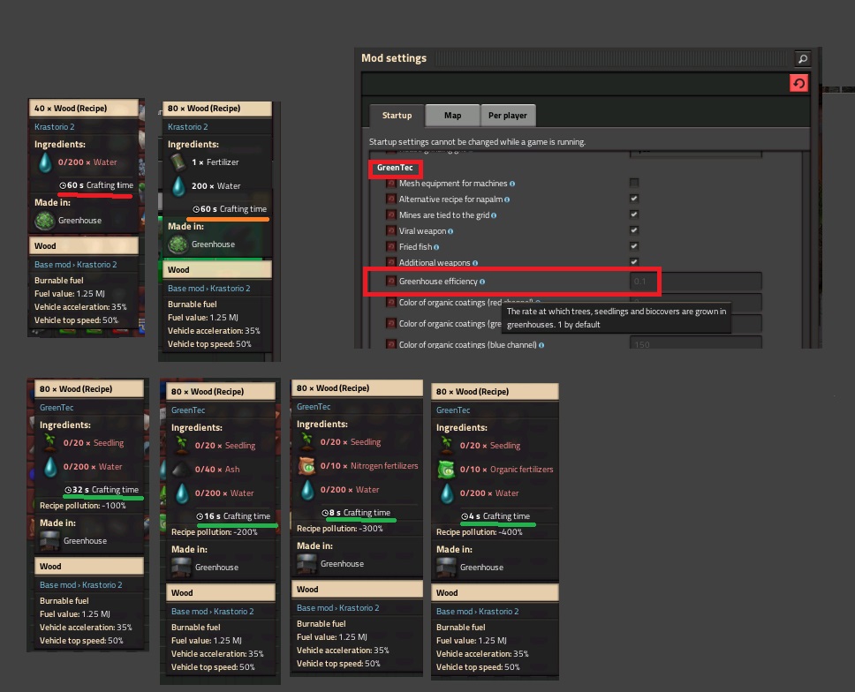Reset the Fried fish setting
Viewport: 855px width, 692px height.
(x=391, y=247)
